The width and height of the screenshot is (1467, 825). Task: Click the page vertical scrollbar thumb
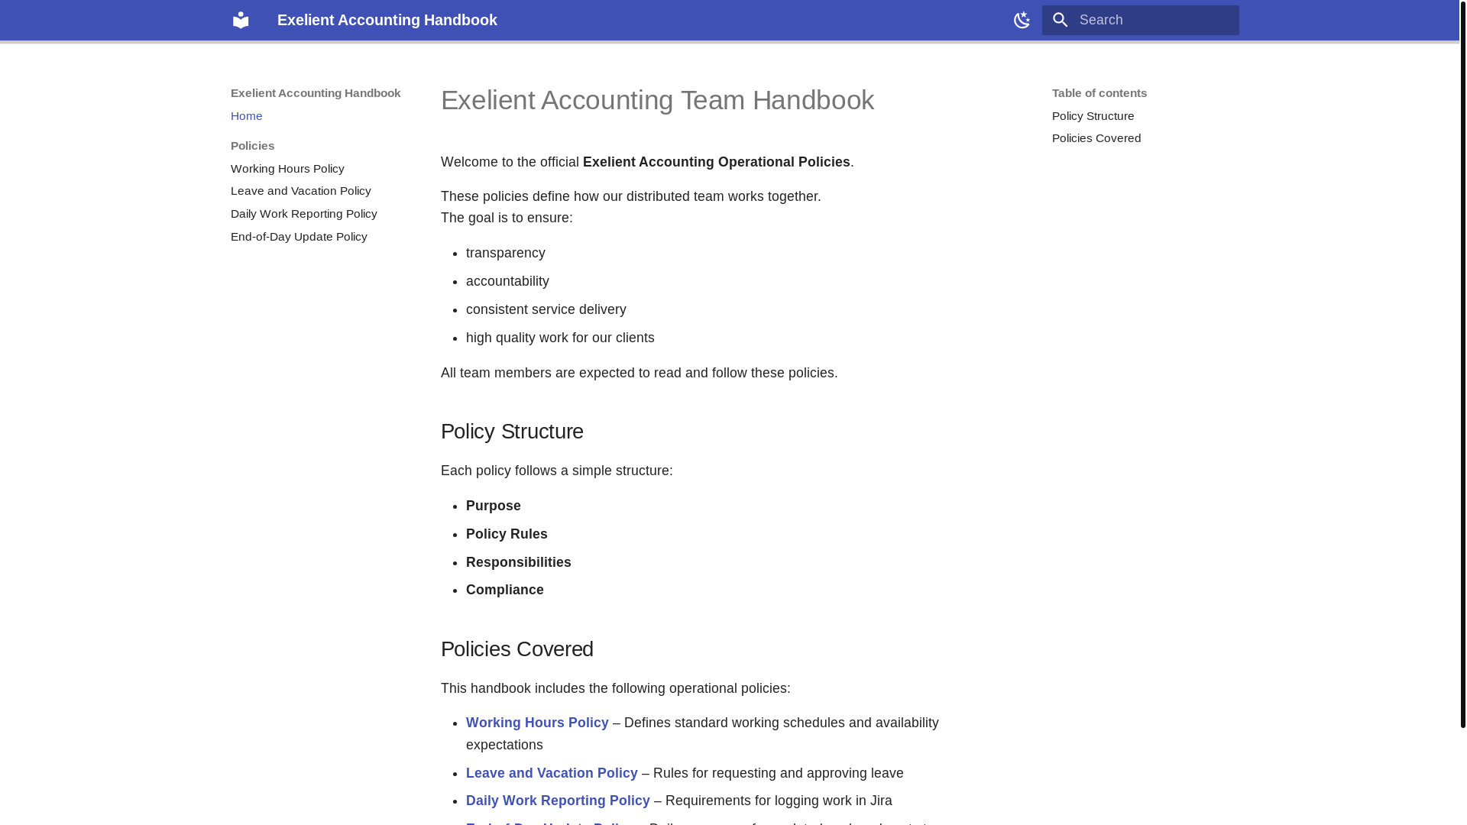(x=1463, y=363)
